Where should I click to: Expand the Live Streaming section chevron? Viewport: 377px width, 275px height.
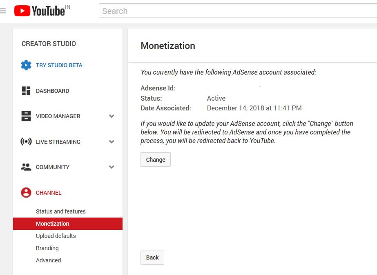point(112,142)
